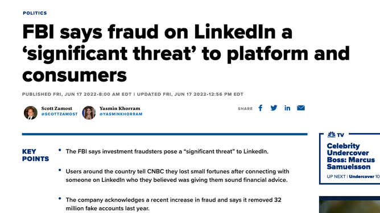The image size is (380, 213).
Task: Click key point about 32 million fake accounts
Action: point(174,204)
